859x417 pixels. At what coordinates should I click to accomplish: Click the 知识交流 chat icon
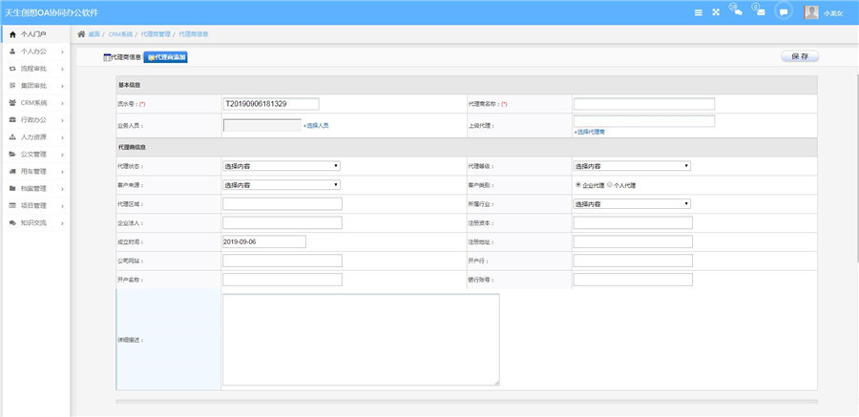point(12,223)
